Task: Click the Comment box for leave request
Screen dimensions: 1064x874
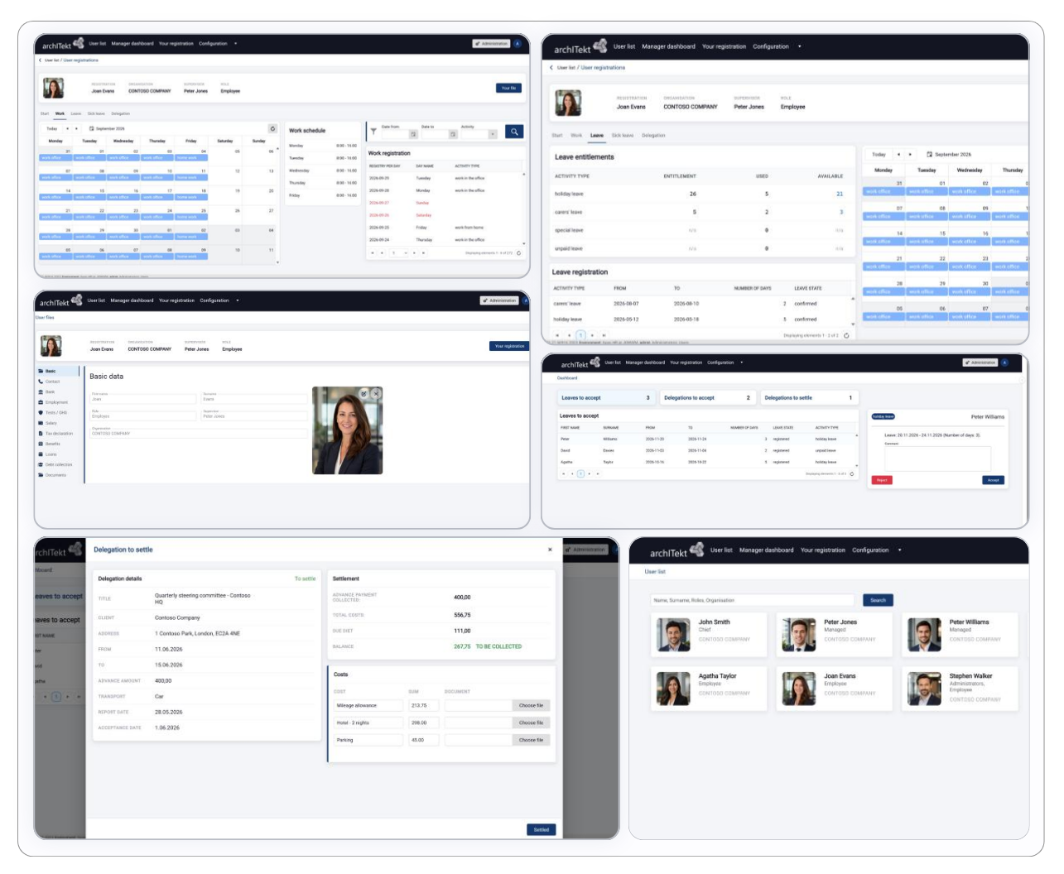Action: pyautogui.click(x=937, y=459)
